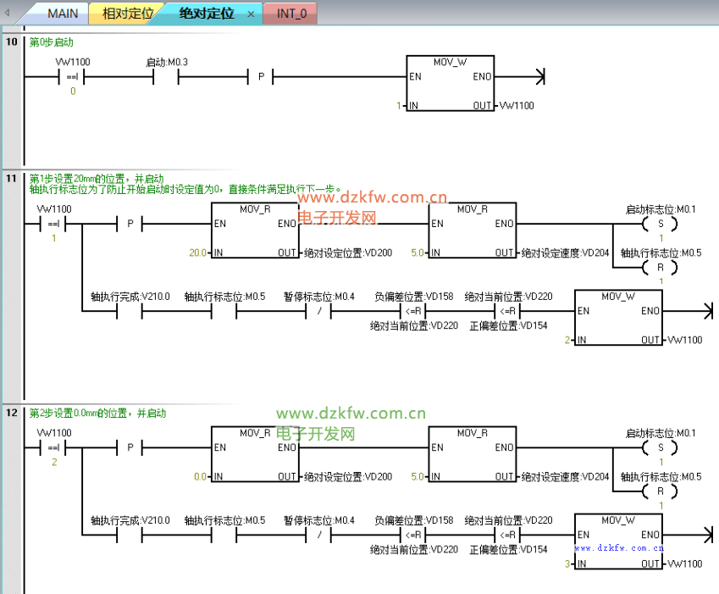Select the 启动:M0.3 contact in network 10
The image size is (719, 594).
(166, 78)
